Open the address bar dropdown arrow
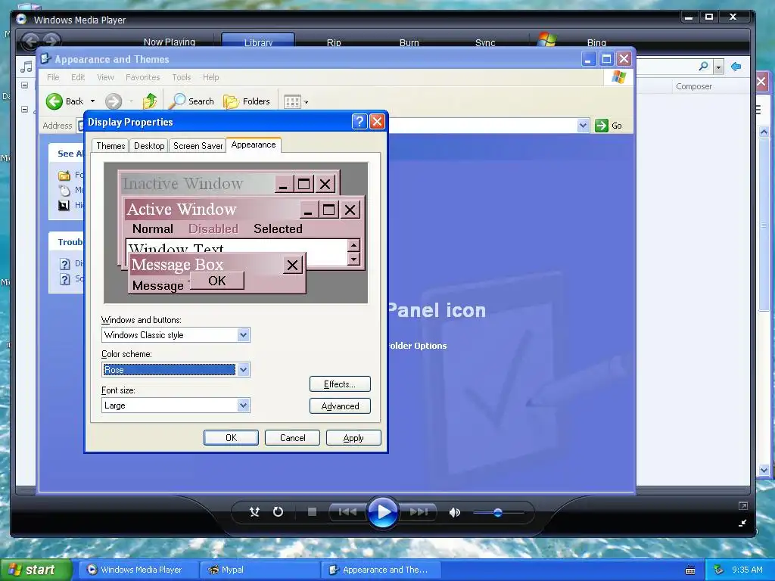The image size is (775, 581). pos(584,126)
